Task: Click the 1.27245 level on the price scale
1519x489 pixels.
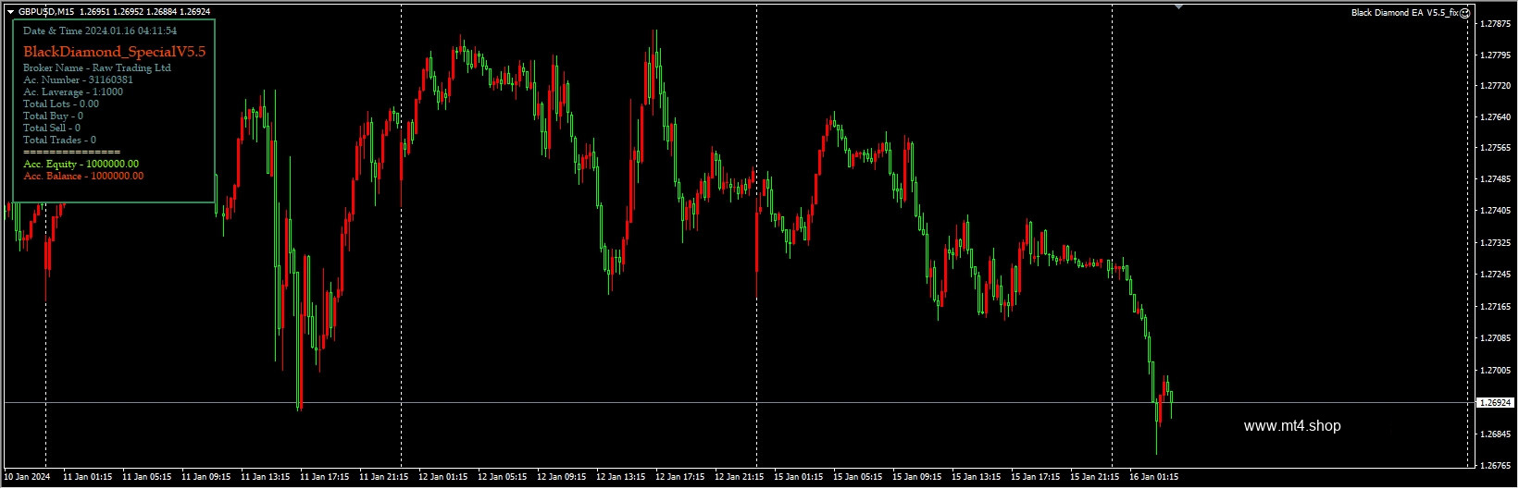Action: coord(1496,275)
